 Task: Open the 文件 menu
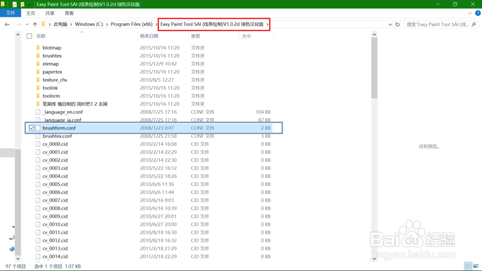(11, 13)
